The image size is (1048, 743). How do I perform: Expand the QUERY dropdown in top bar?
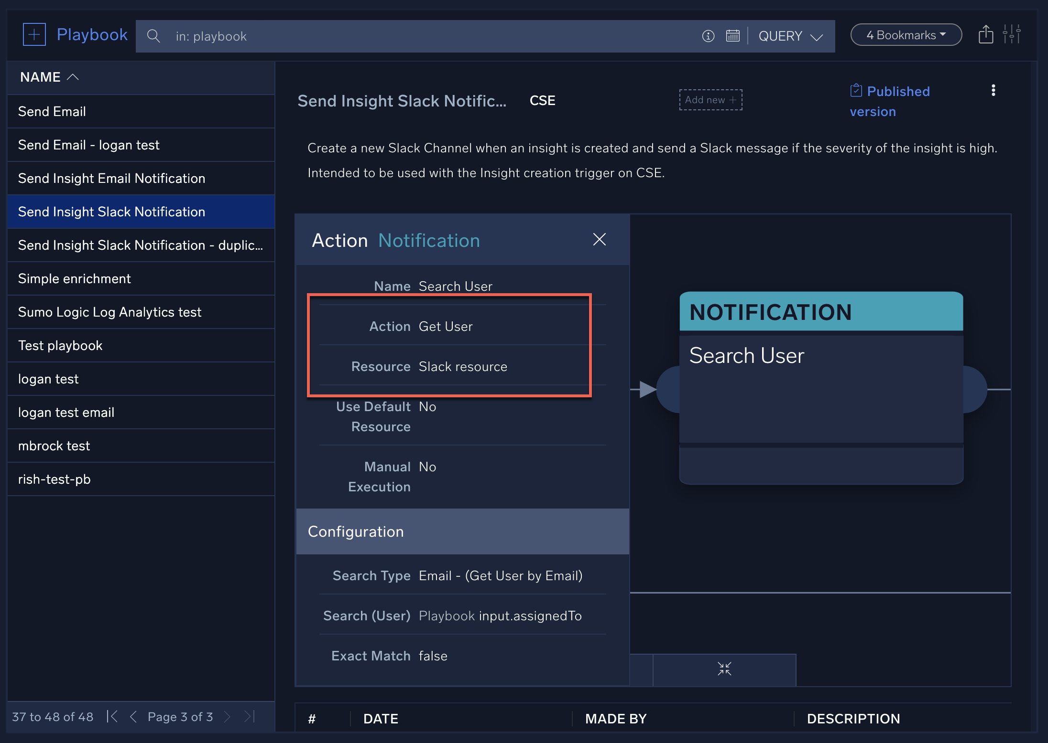[x=791, y=34]
